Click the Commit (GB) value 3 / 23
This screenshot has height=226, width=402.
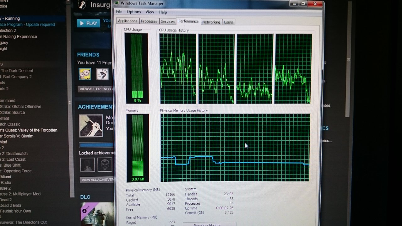pos(229,213)
